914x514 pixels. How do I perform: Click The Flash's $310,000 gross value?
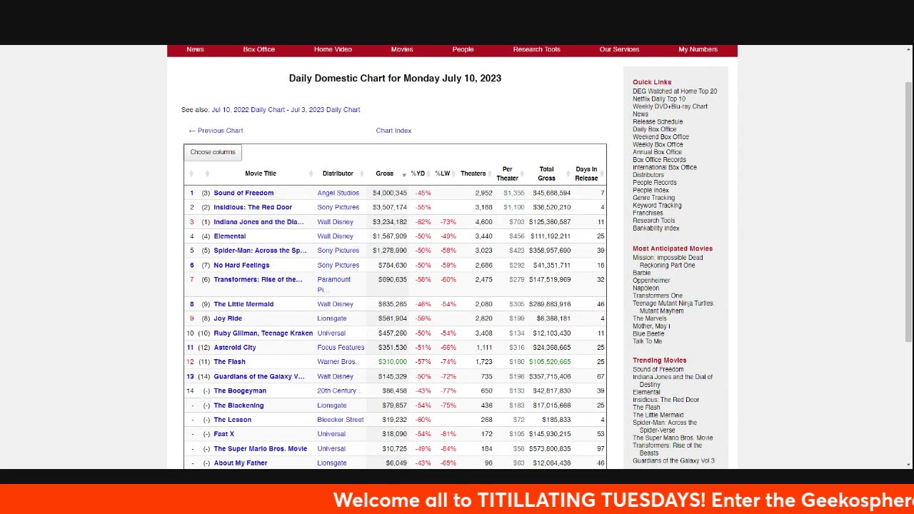pyautogui.click(x=392, y=362)
